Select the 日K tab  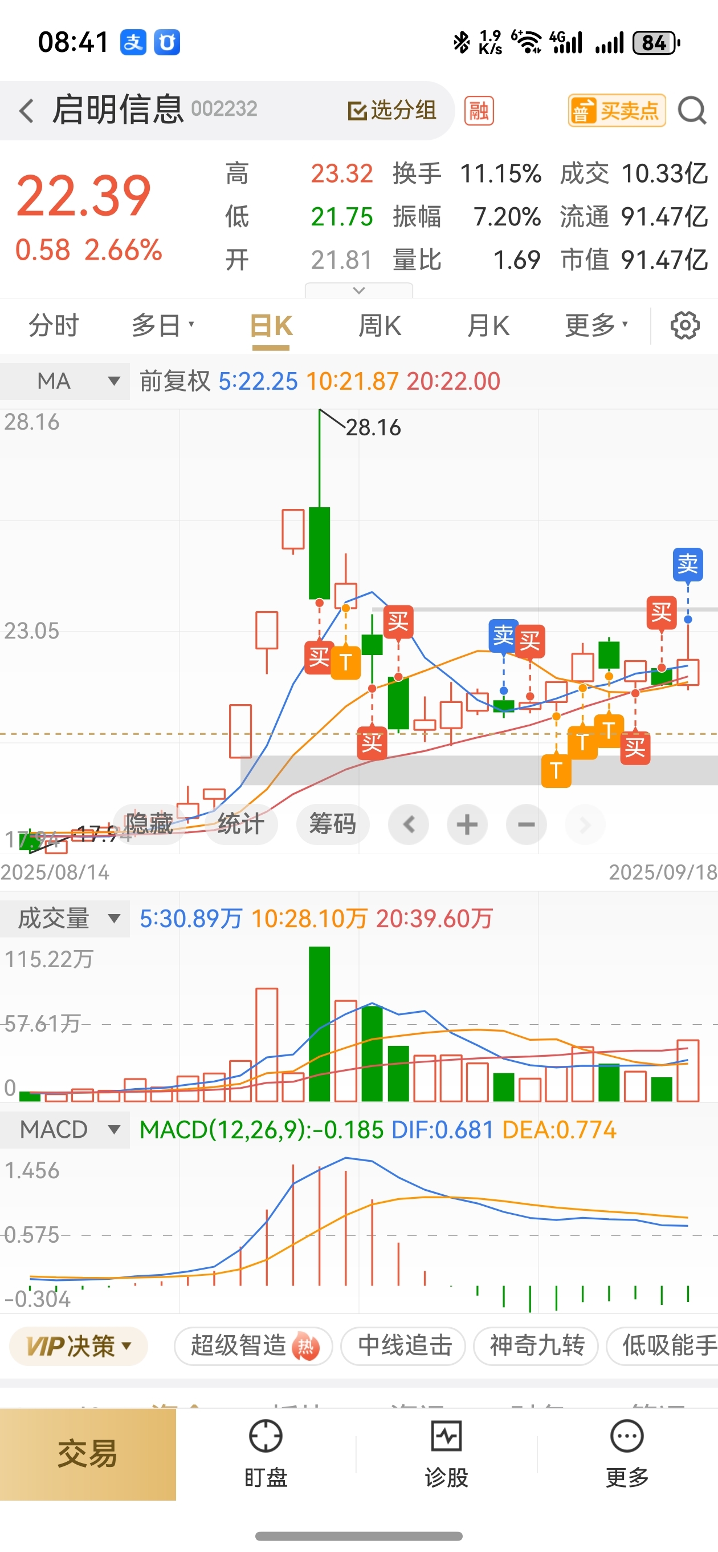point(271,326)
